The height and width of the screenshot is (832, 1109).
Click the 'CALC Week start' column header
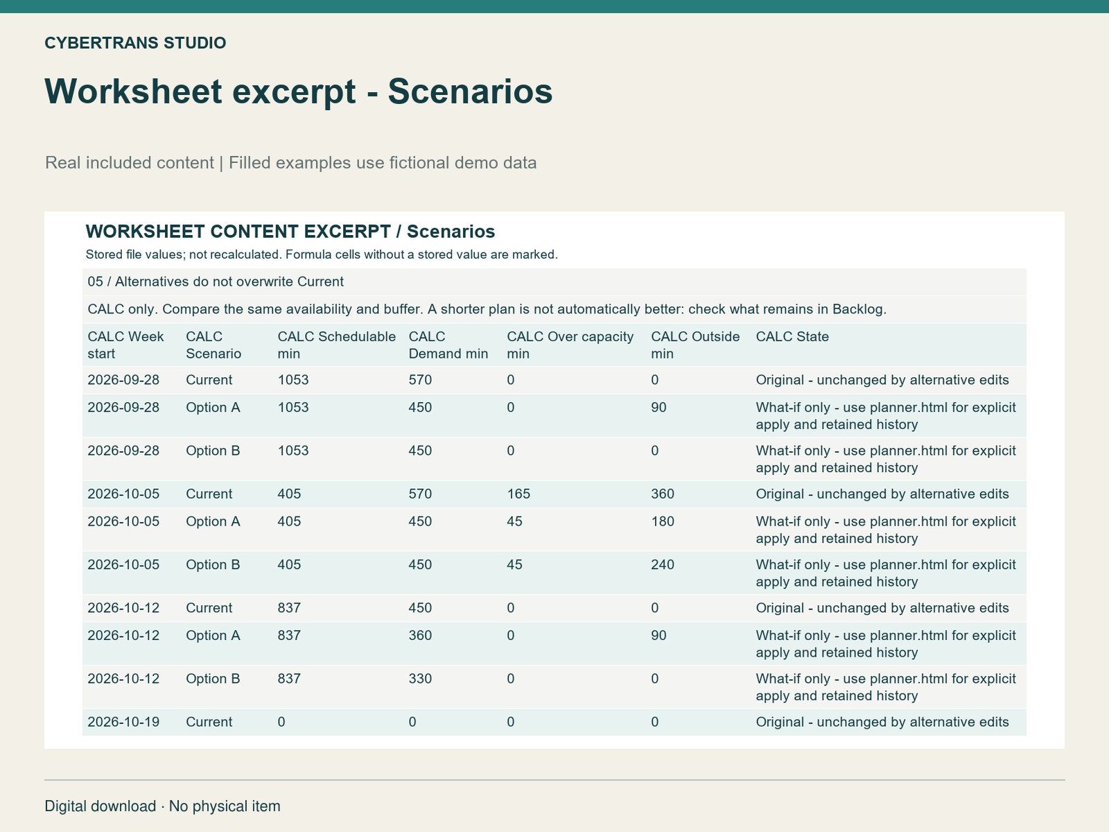(x=126, y=345)
